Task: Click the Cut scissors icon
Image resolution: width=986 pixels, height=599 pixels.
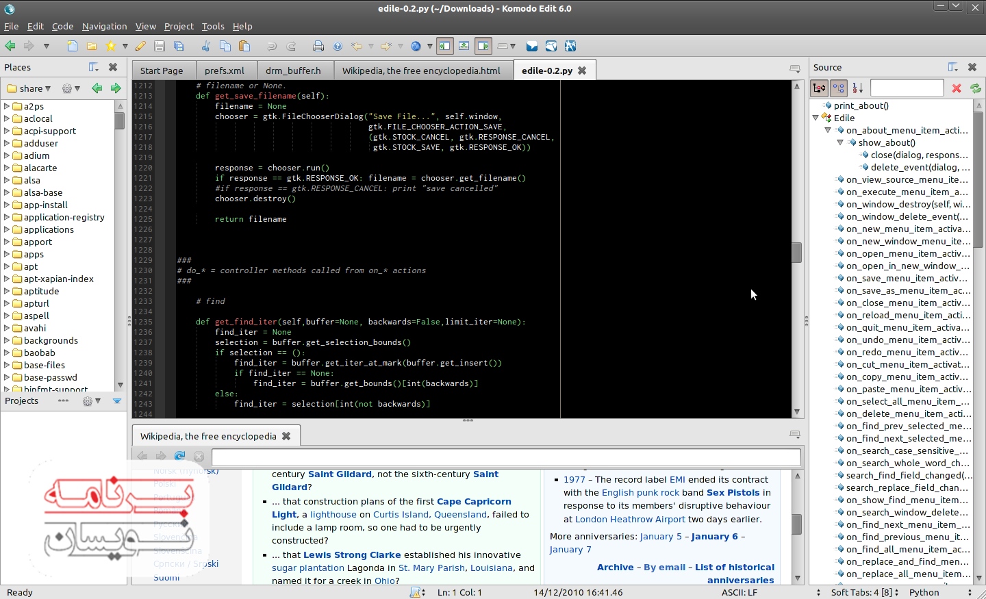Action: point(205,46)
